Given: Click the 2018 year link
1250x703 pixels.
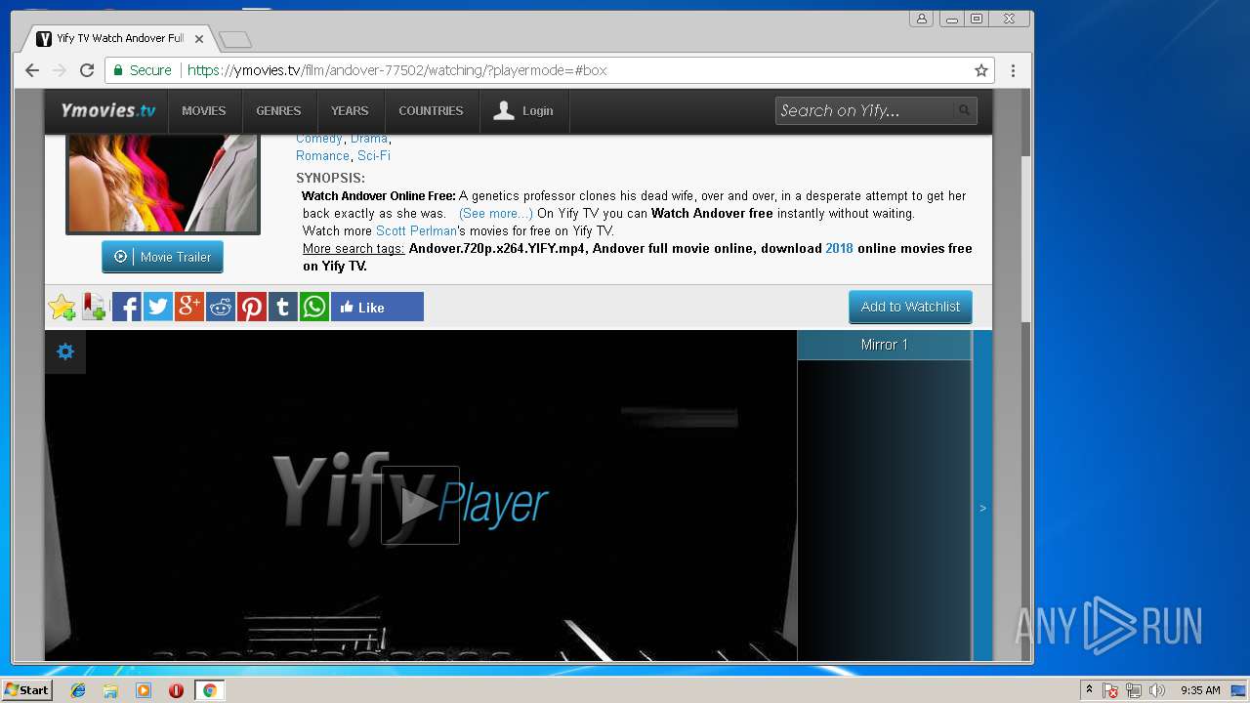Looking at the screenshot, I should [x=839, y=248].
